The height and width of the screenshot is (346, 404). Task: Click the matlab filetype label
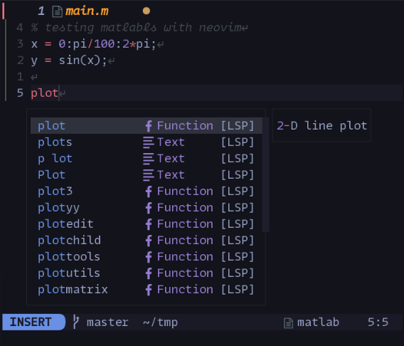318,323
